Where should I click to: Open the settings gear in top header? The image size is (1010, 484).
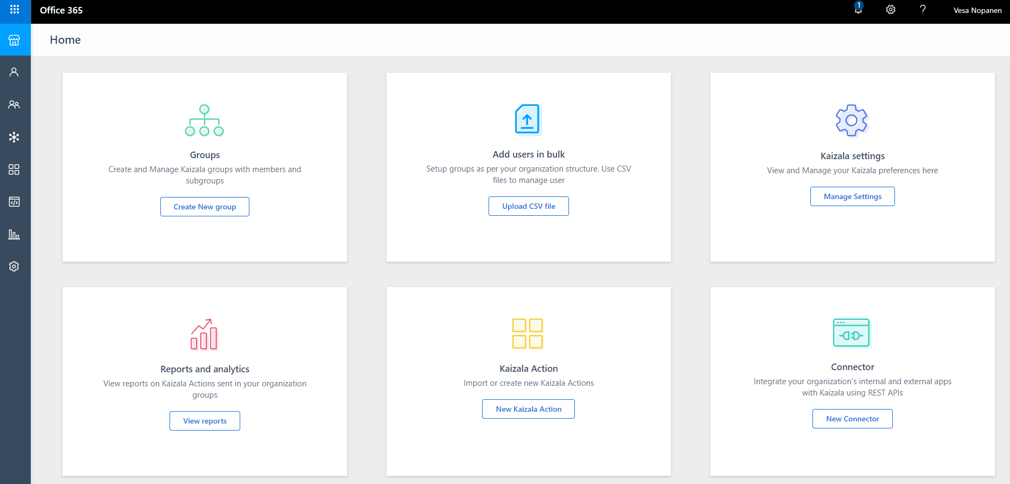[891, 10]
